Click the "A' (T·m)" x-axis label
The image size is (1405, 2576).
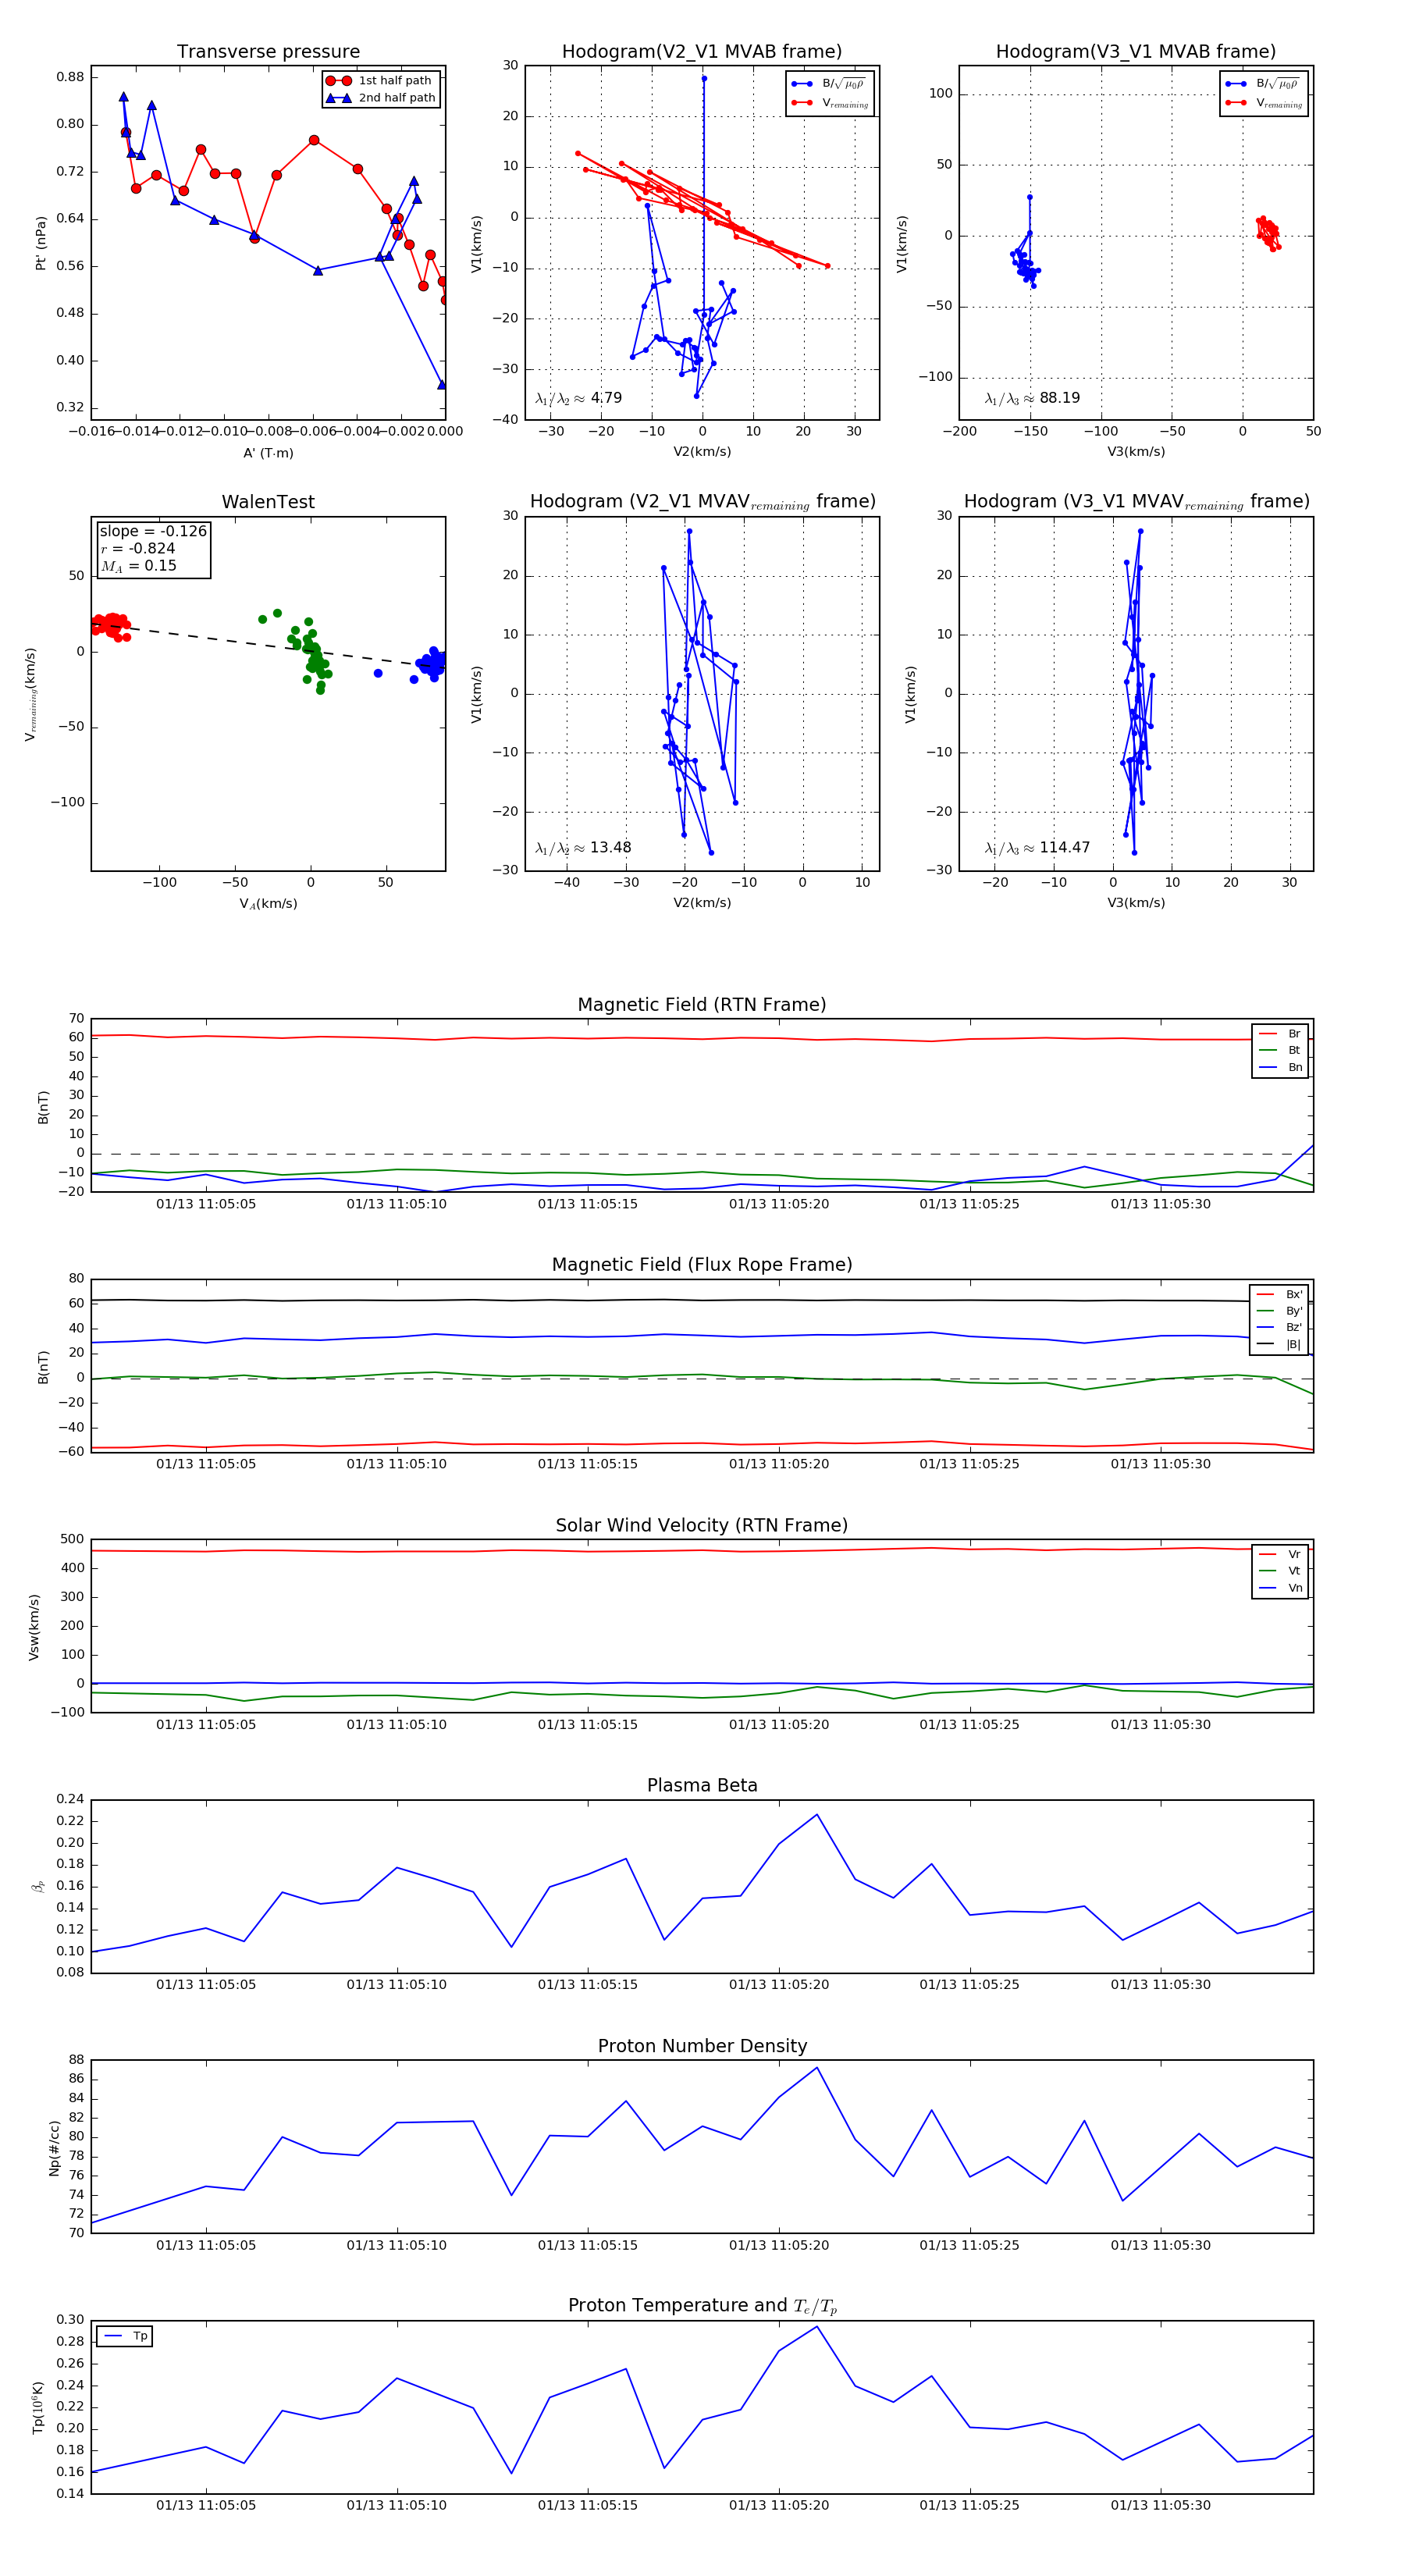pyautogui.click(x=268, y=453)
